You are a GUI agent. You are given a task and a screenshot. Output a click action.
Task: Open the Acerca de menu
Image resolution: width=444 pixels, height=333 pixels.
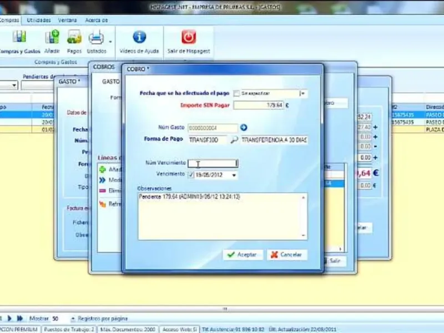coord(96,20)
